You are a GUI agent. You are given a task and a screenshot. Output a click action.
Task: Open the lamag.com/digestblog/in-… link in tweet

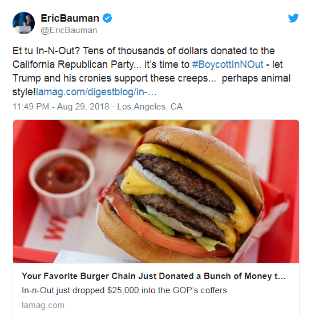[x=96, y=92]
